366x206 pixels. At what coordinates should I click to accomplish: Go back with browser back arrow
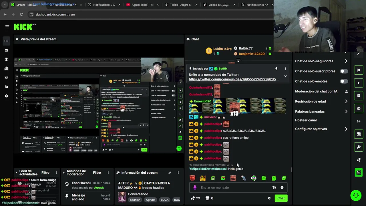[x=5, y=14]
